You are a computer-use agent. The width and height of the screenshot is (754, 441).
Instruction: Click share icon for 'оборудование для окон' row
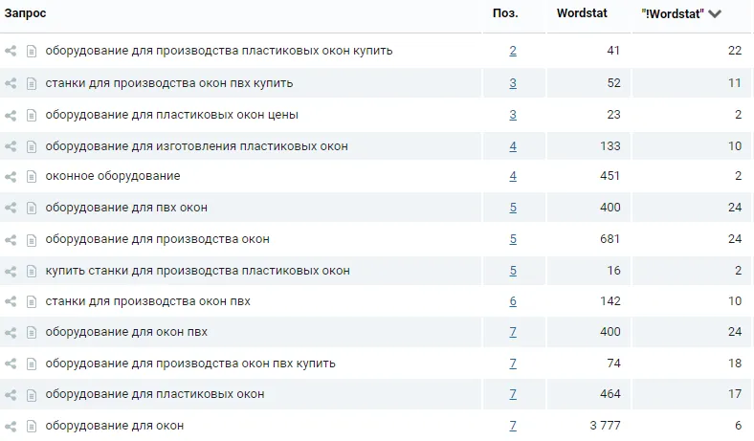(11, 426)
